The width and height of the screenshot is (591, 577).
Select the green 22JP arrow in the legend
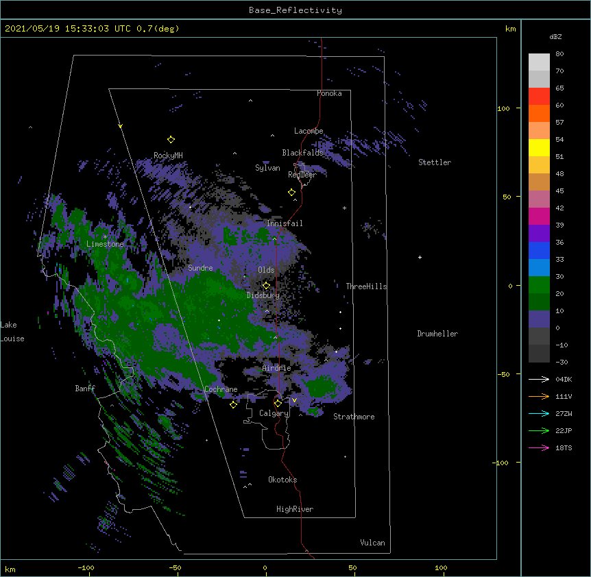(x=539, y=430)
